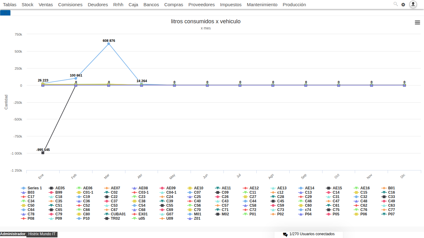Click the 100 661 data point marker
The width and height of the screenshot is (424, 238).
pos(76,78)
